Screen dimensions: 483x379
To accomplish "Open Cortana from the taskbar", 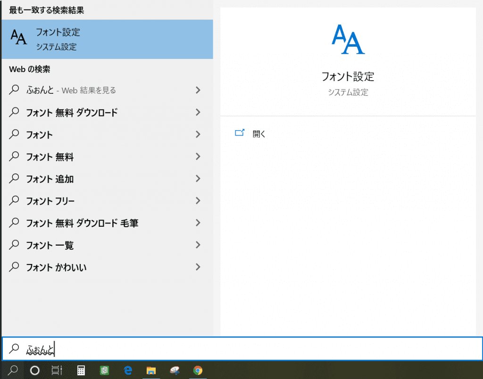I will coord(34,371).
